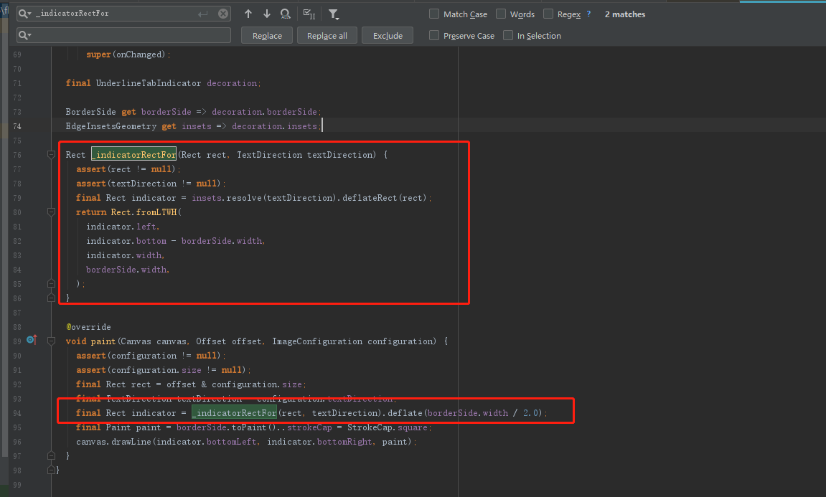Enable the In Selection checkbox
This screenshot has height=497, width=826.
pos(508,35)
